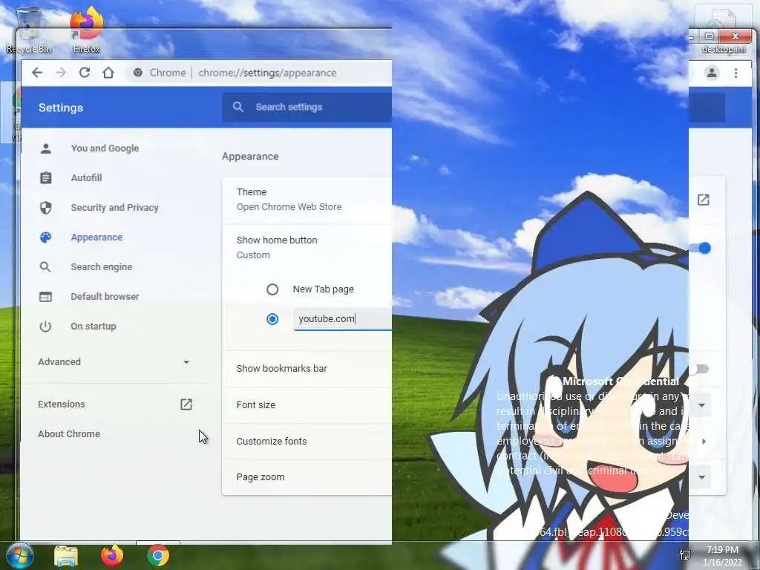
Task: Open the Appearance settings section
Action: click(x=96, y=237)
